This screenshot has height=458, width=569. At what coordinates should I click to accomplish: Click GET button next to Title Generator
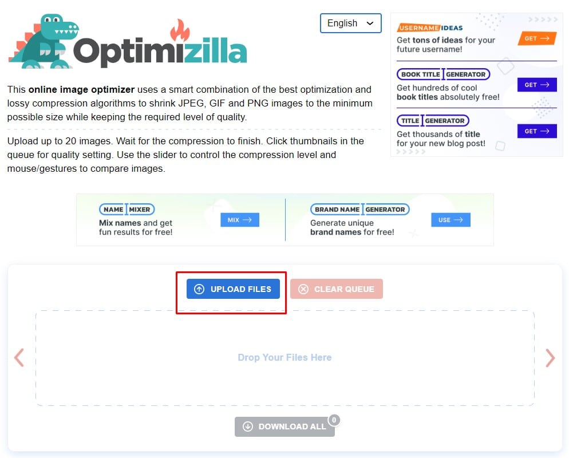[537, 131]
